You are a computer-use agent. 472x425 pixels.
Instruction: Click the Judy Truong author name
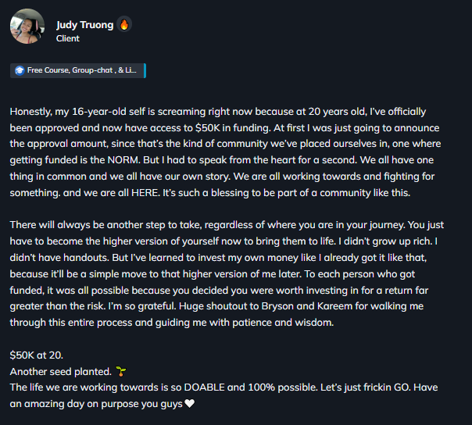(84, 24)
